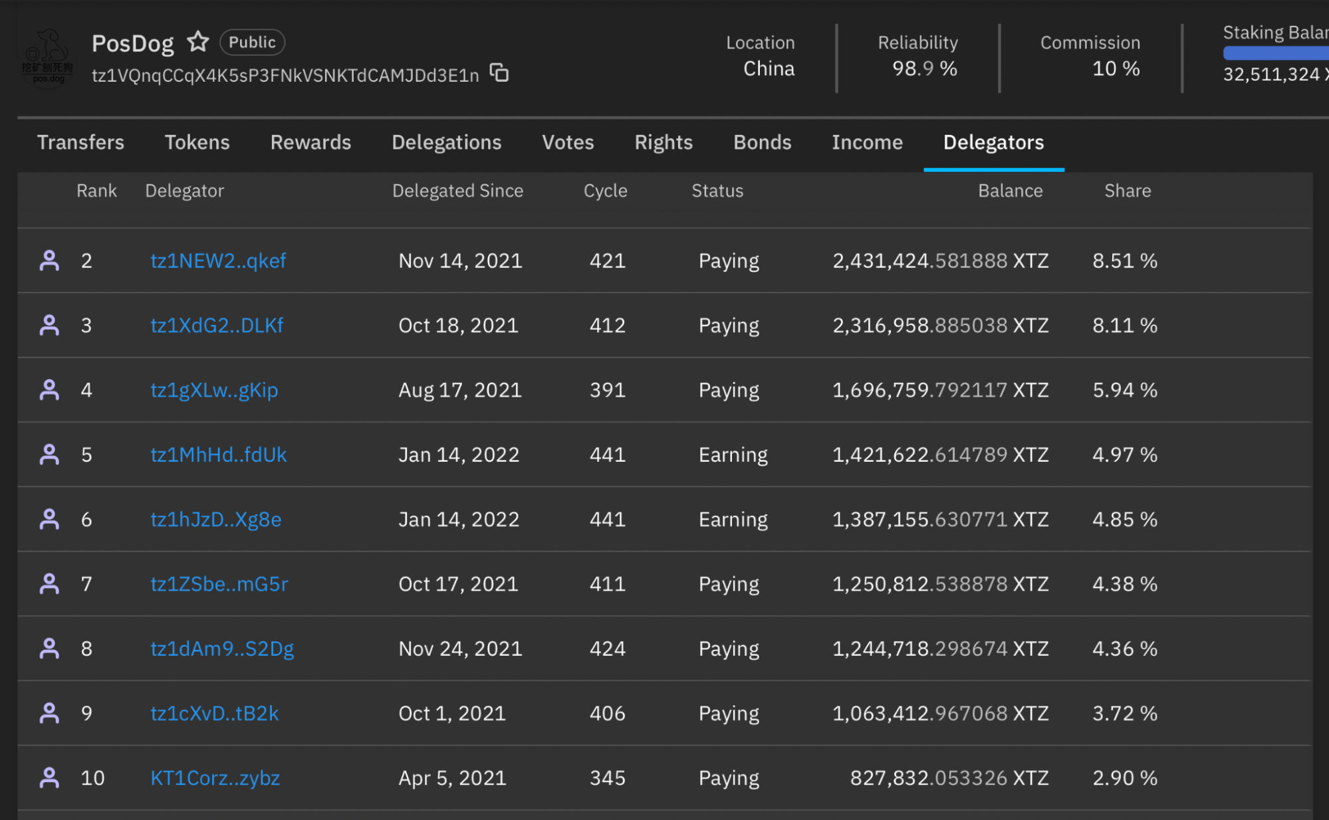Click the Staking Balance progress bar
This screenshot has width=1329, height=820.
(x=1275, y=53)
